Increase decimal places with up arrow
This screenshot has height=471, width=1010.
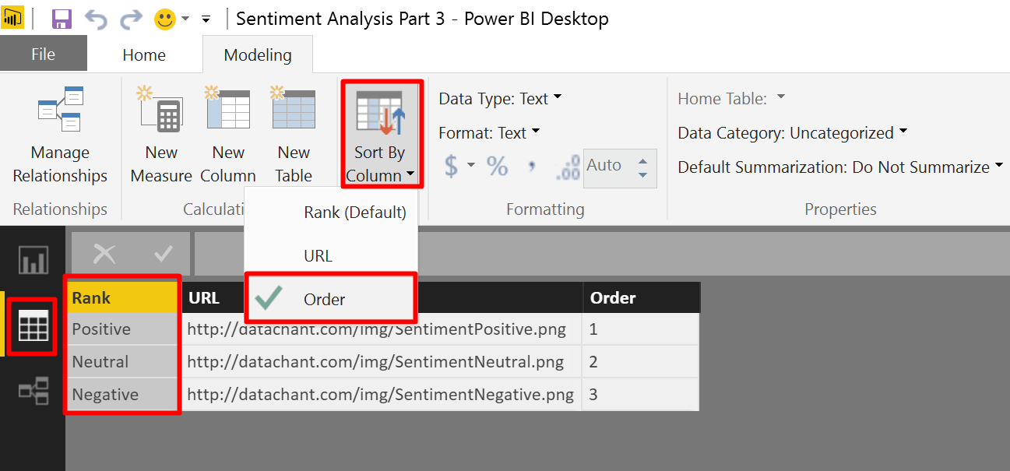(x=642, y=160)
